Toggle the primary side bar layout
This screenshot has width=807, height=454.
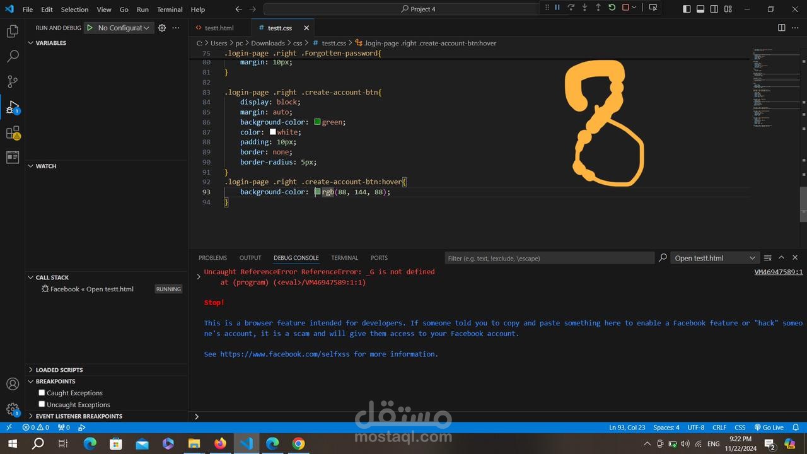[x=687, y=9]
